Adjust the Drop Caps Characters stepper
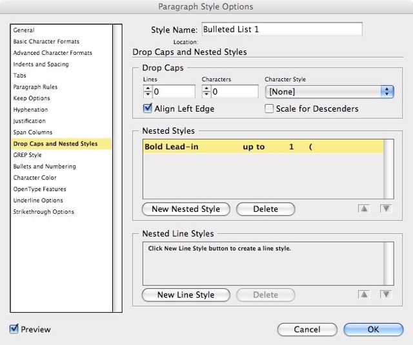 tap(206, 92)
